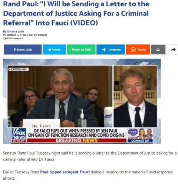Click the forward arrow share icon
178x186 pixels.
pyautogui.click(x=173, y=50)
